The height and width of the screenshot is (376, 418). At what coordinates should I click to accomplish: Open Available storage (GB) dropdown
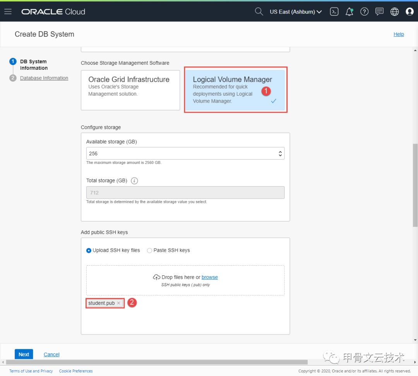(x=280, y=154)
